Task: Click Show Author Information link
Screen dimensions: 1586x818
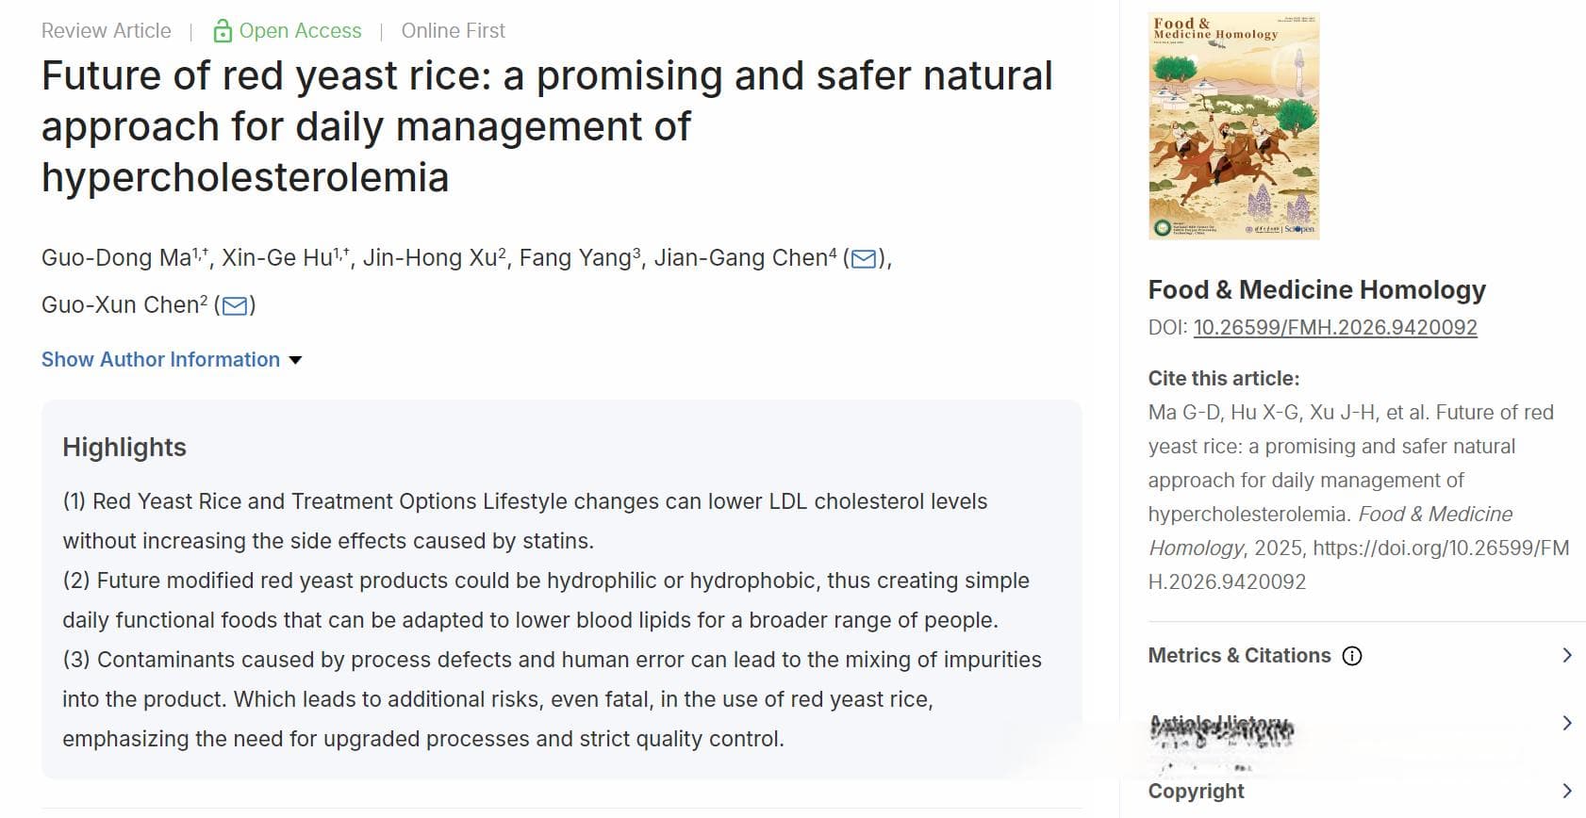Action: pos(160,359)
